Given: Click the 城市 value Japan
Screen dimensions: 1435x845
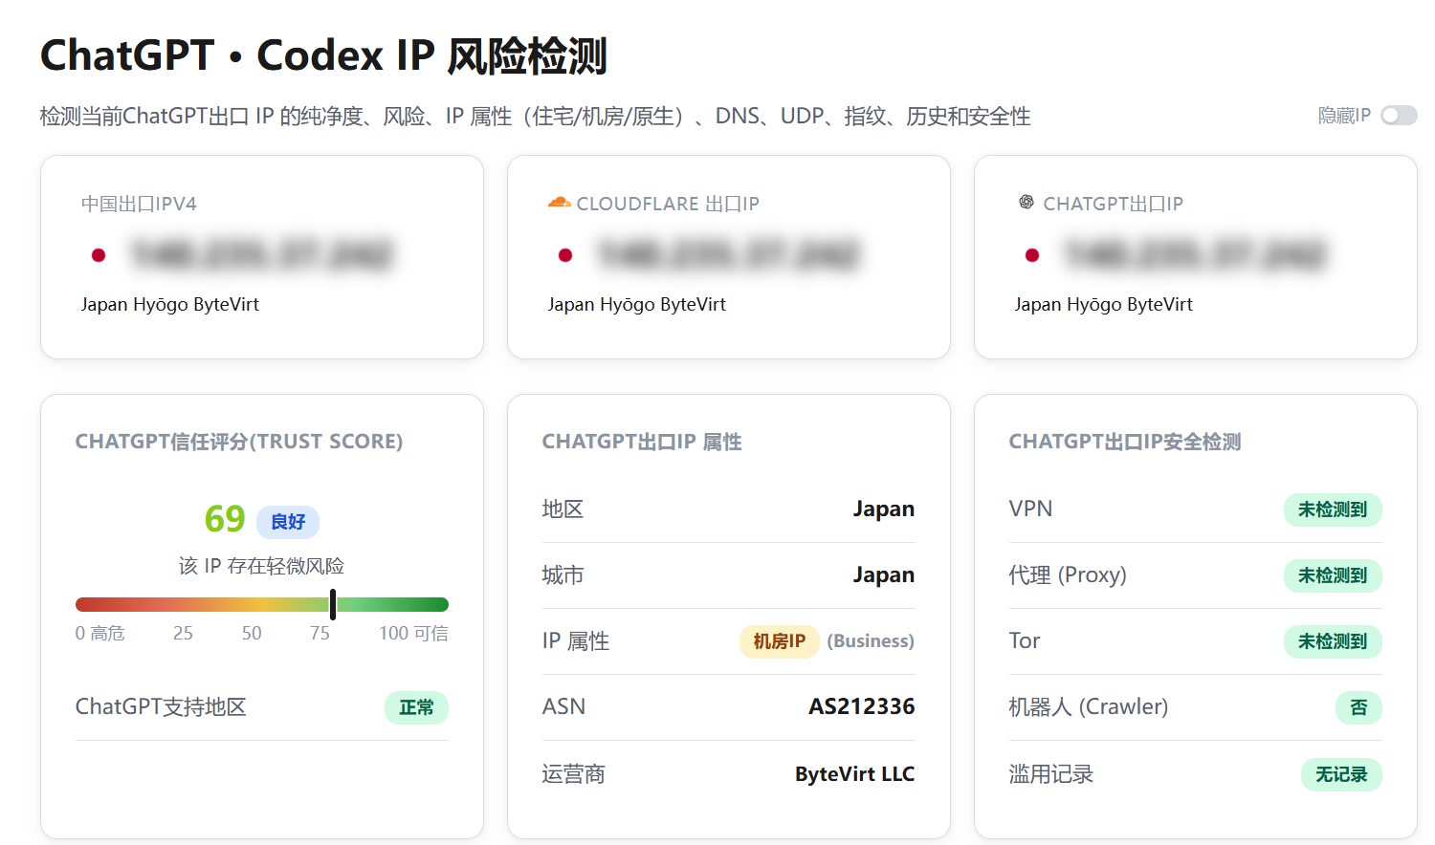Looking at the screenshot, I should [884, 575].
